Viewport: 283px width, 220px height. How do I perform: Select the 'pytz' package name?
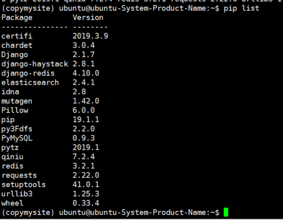click(x=10, y=148)
